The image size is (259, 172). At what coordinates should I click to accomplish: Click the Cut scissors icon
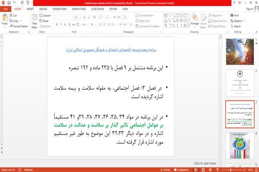tap(11, 16)
